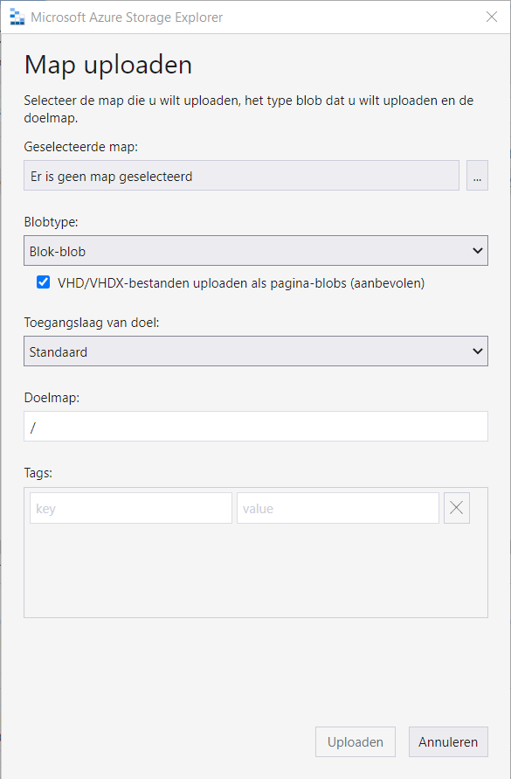The image size is (511, 779).
Task: Click the Uploaden button
Action: [355, 741]
